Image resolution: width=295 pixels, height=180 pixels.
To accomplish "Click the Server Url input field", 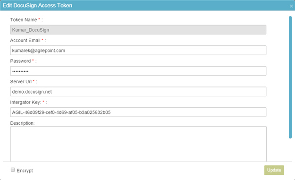I will (138, 92).
